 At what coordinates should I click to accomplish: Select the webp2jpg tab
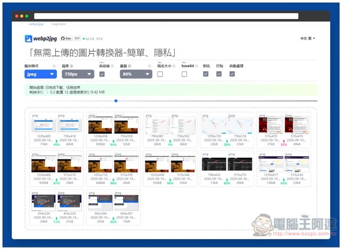point(36,24)
